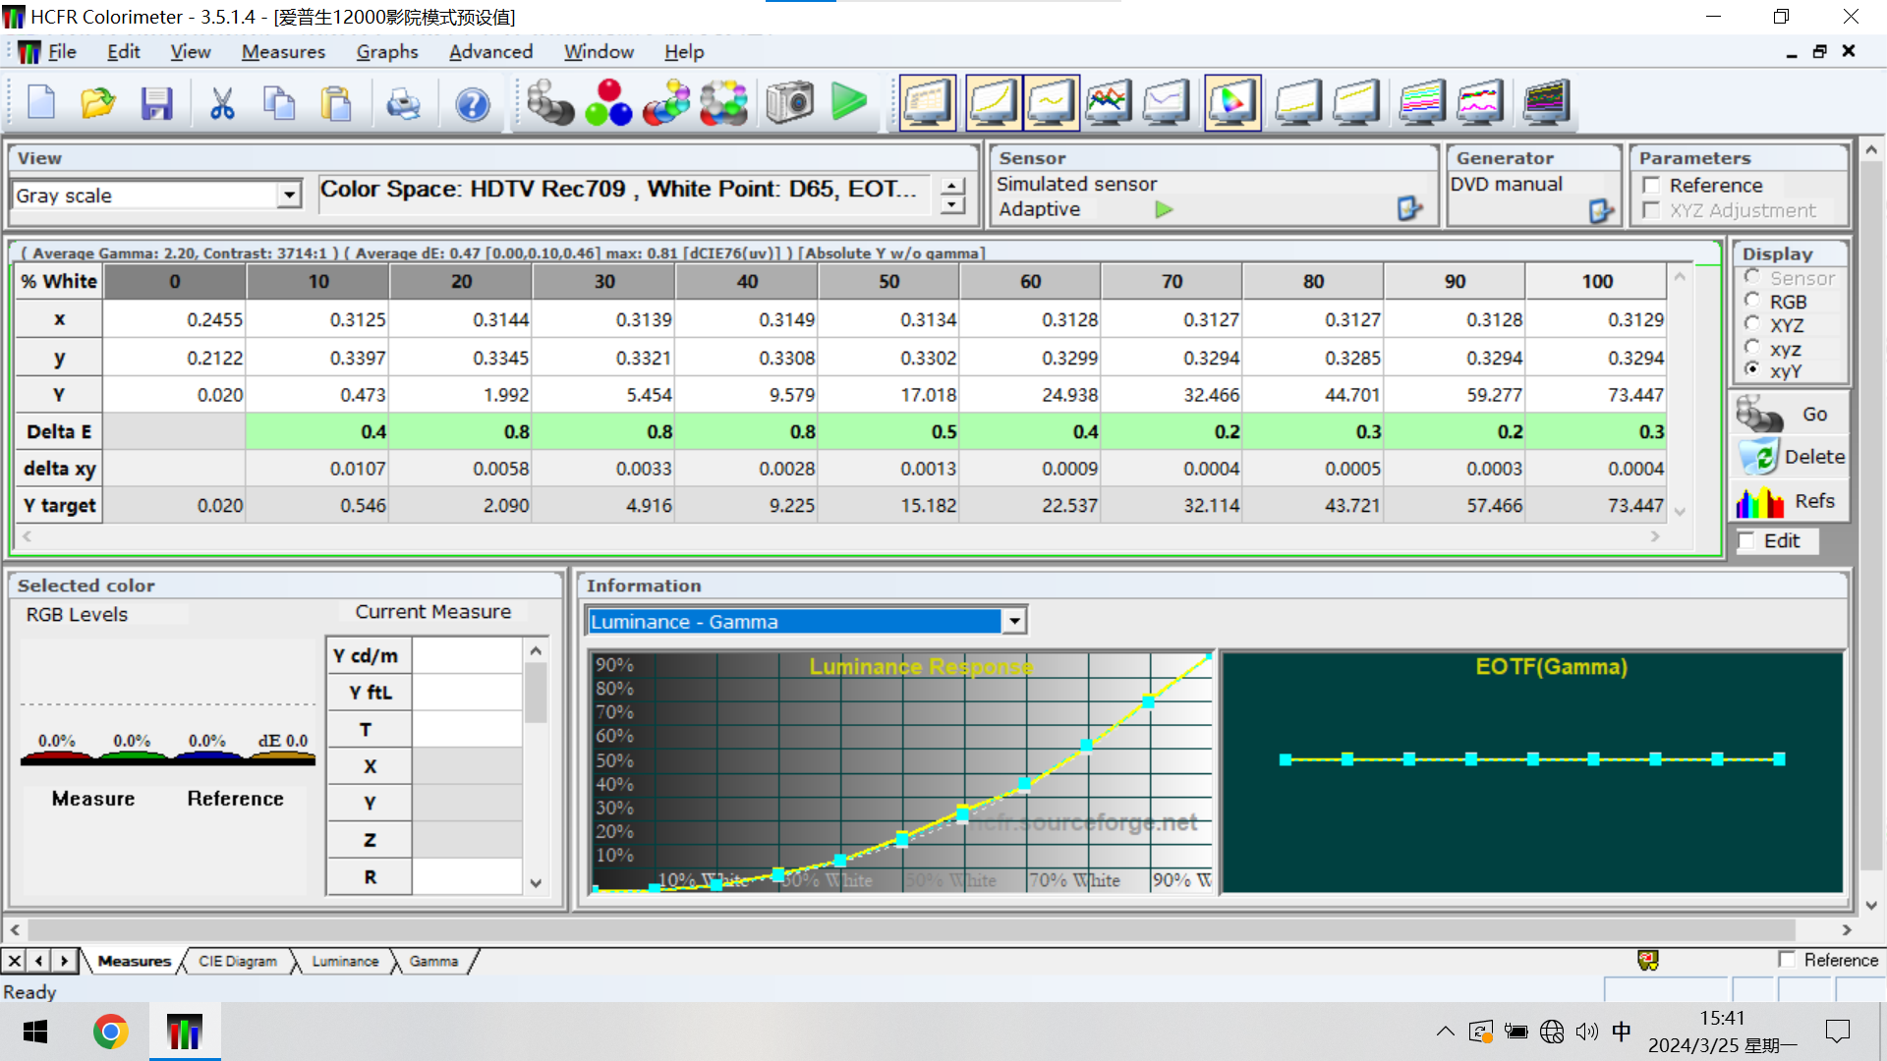The width and height of the screenshot is (1887, 1061).
Task: Print with the printer icon
Action: (403, 102)
